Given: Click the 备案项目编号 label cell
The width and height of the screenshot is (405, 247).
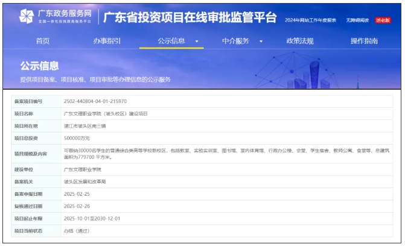Looking at the screenshot, I should [36, 101].
